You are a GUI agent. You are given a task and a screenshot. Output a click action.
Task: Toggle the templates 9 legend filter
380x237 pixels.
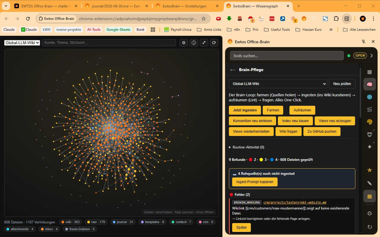click(153, 222)
